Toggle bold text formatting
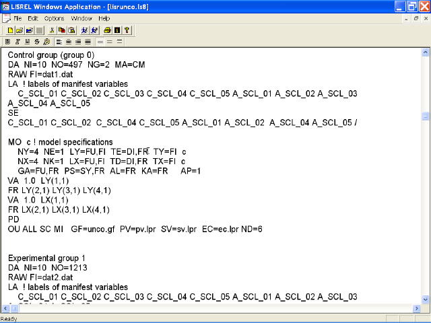431x323 pixels. tap(8, 42)
